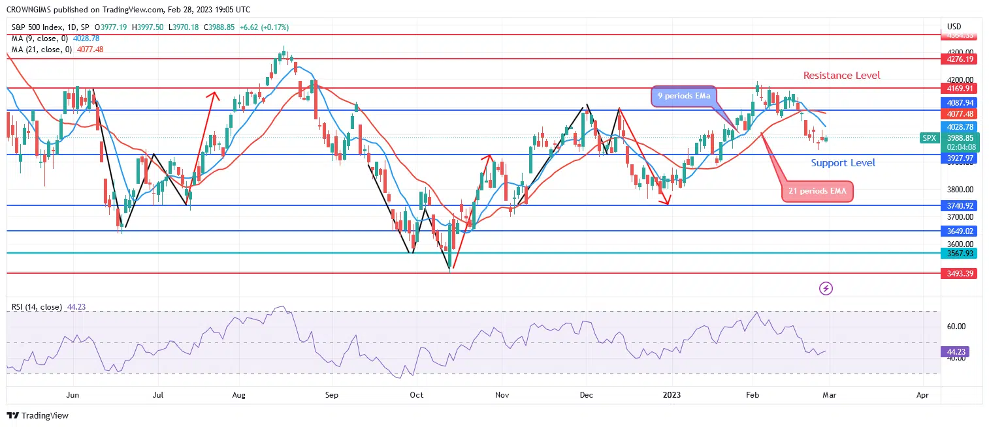This screenshot has width=989, height=427.
Task: Click the 3649.02 blue price label
Action: 959,231
